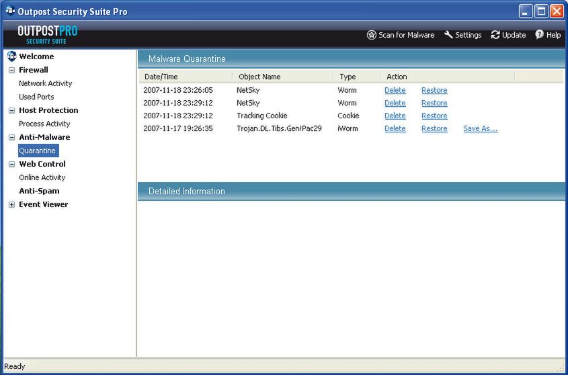Viewport: 568px width, 375px height.
Task: Click the Cookie type cell
Action: coord(348,116)
